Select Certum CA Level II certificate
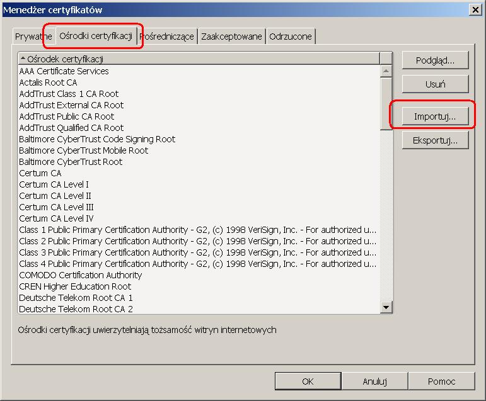Viewport: 486px width, 401px height. [55, 196]
